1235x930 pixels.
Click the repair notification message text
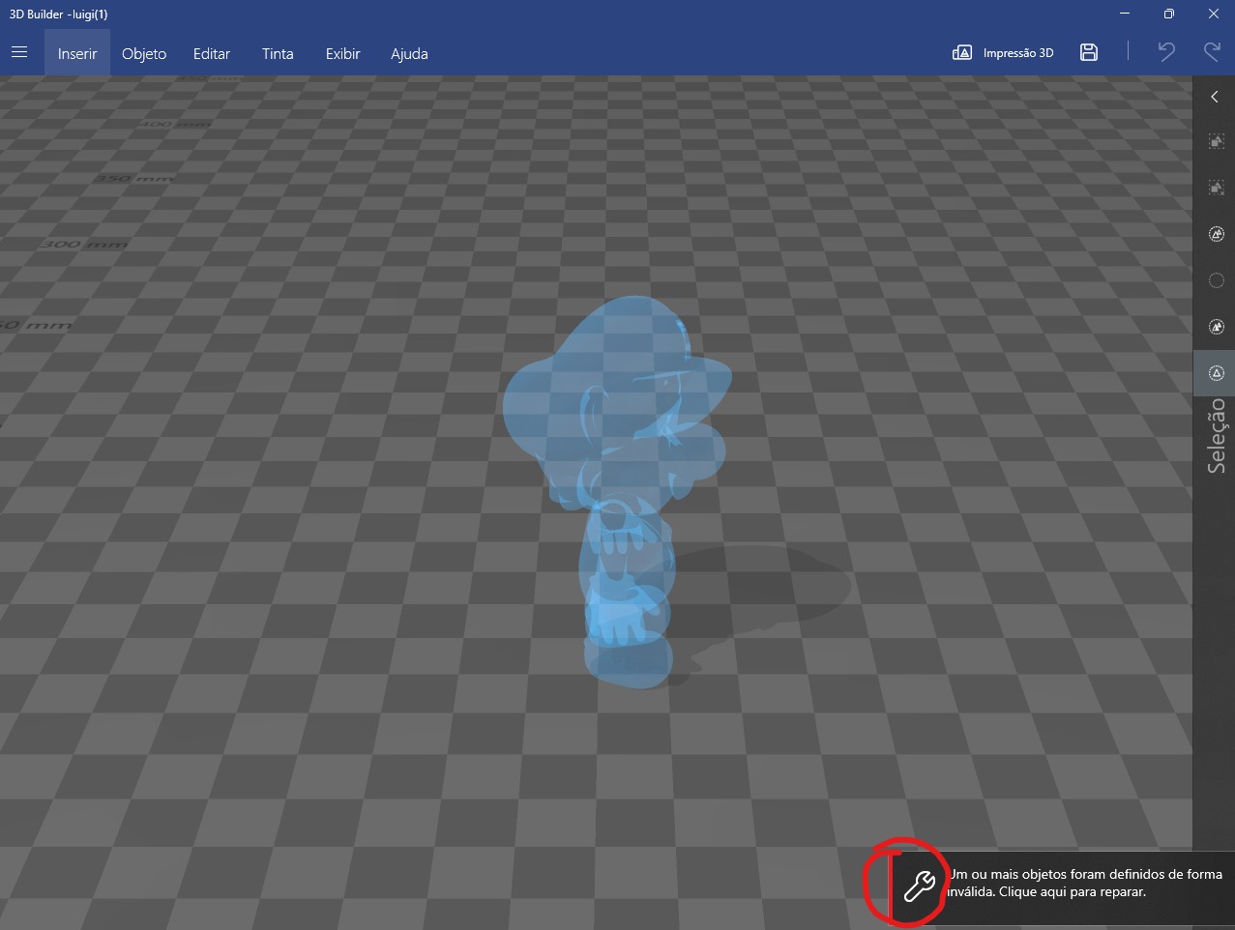click(1085, 883)
